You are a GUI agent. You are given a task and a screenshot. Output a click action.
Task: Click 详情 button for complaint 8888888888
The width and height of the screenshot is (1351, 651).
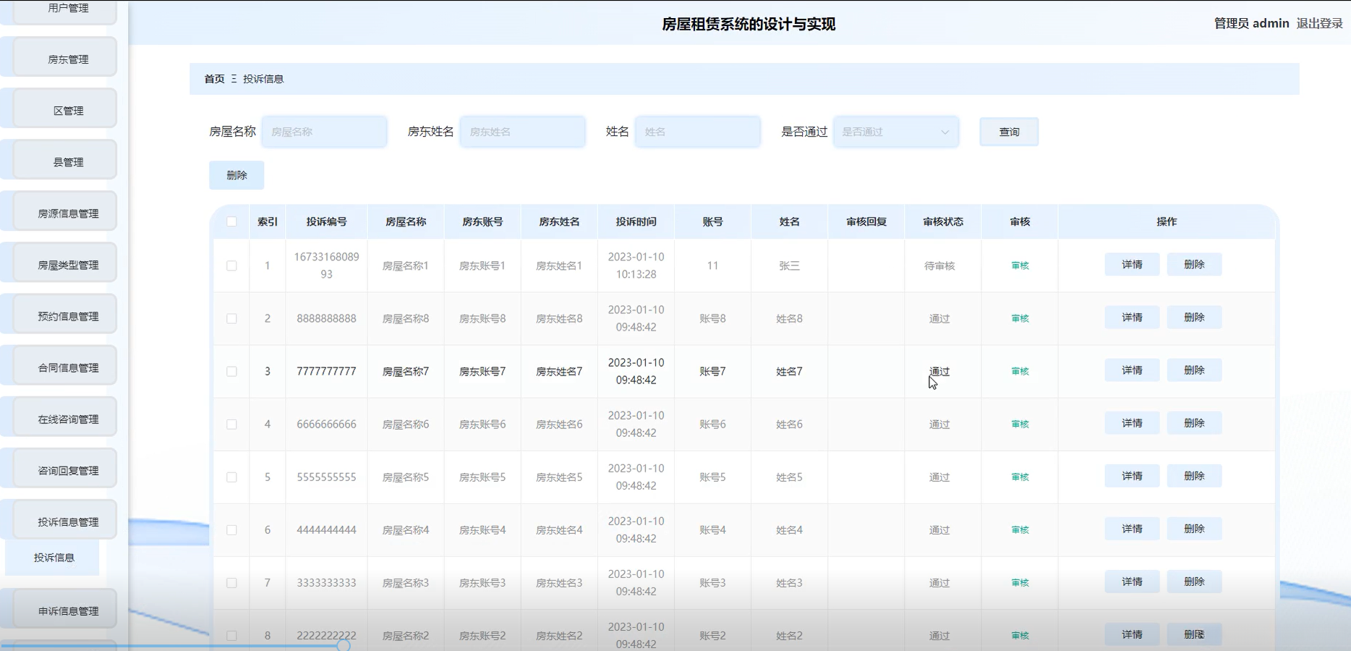click(1132, 318)
